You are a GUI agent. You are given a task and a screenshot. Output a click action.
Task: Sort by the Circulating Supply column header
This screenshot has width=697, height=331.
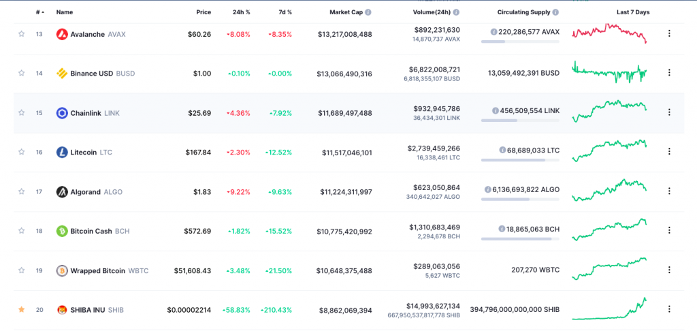(x=523, y=12)
